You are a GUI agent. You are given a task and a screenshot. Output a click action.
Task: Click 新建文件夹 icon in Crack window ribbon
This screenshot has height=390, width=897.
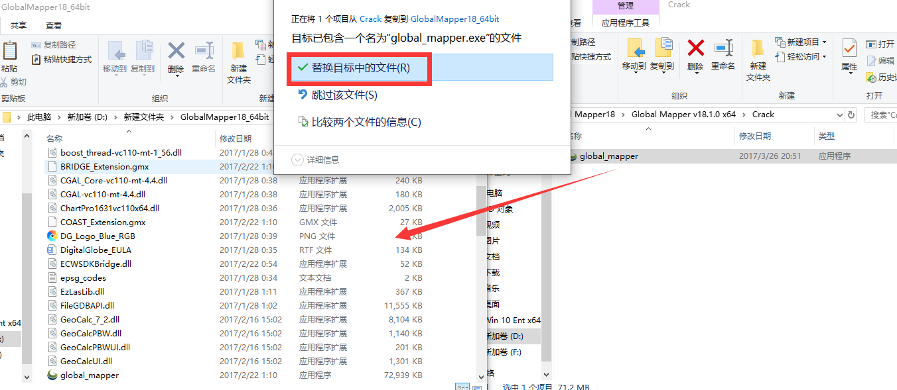coord(758,60)
